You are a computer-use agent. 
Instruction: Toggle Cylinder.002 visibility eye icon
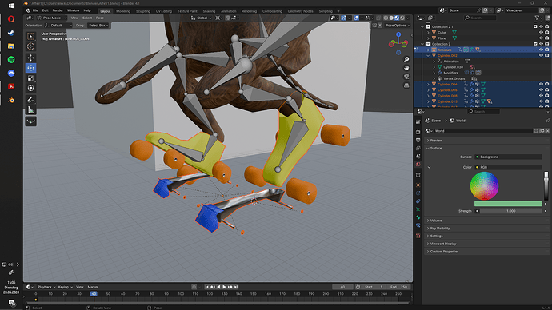click(x=541, y=55)
